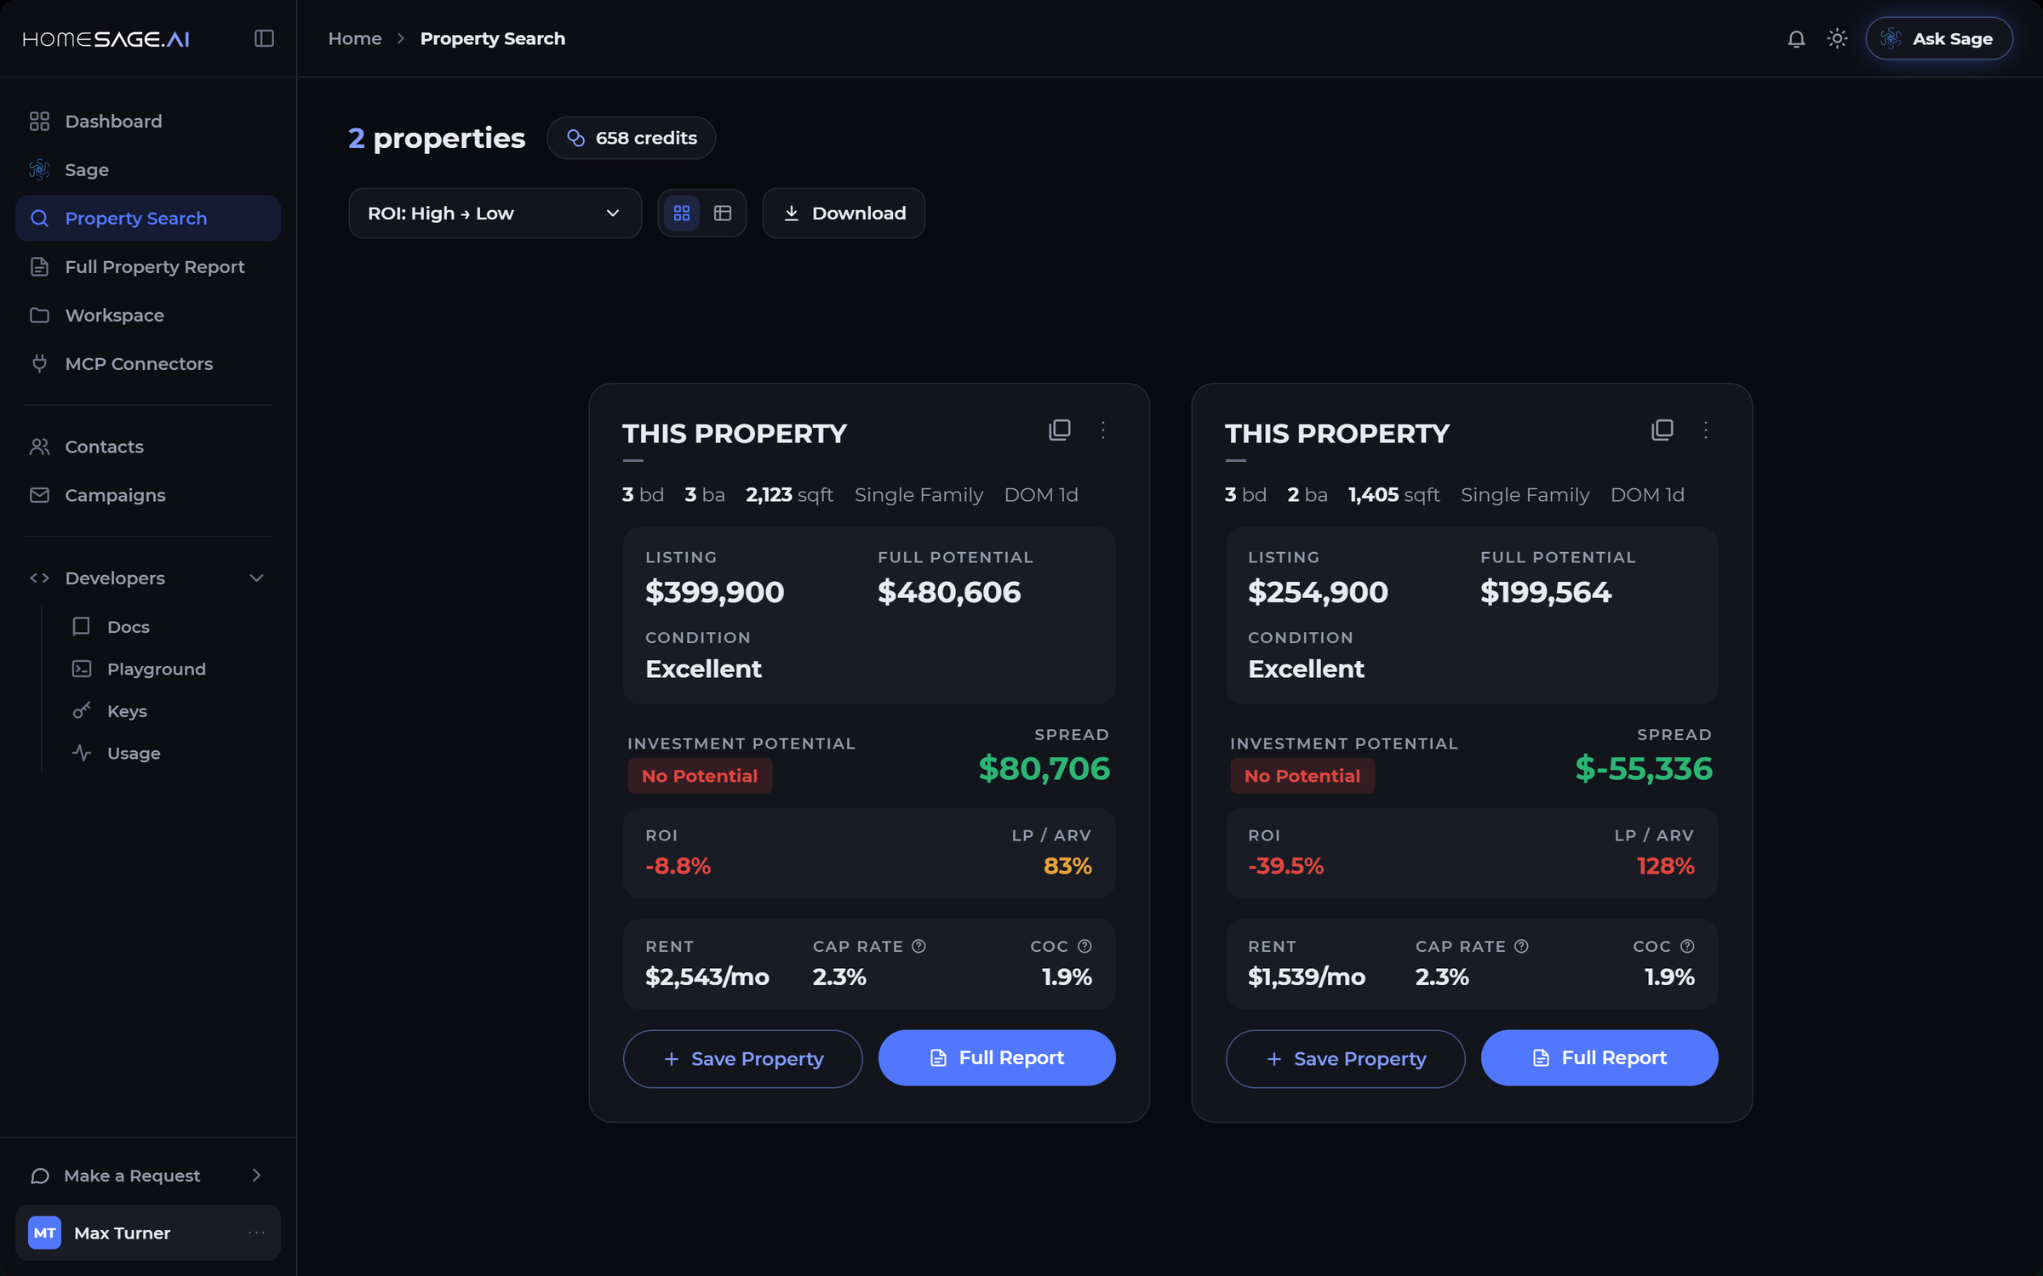Go to Contacts
This screenshot has height=1276, width=2043.
point(148,447)
